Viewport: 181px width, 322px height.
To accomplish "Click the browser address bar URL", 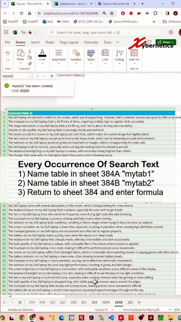I will [72, 13].
